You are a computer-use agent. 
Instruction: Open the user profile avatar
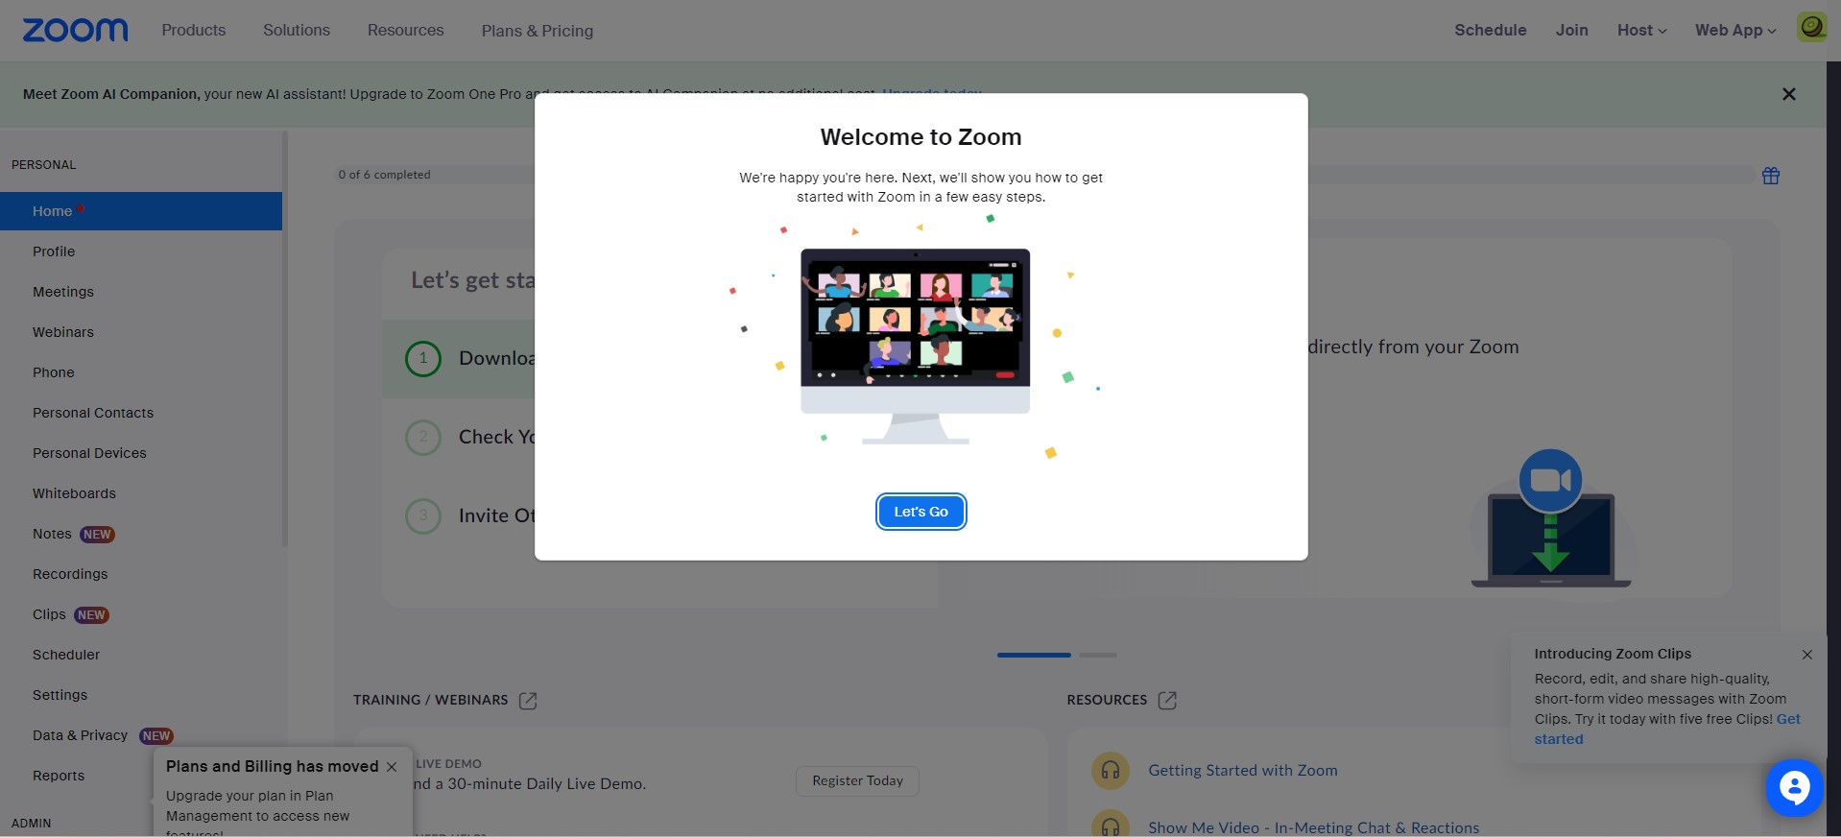[1811, 27]
